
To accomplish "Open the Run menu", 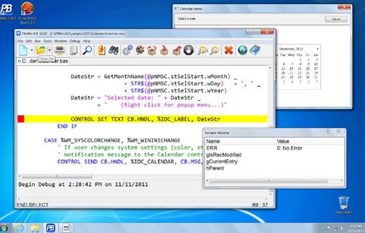I will [x=37, y=41].
